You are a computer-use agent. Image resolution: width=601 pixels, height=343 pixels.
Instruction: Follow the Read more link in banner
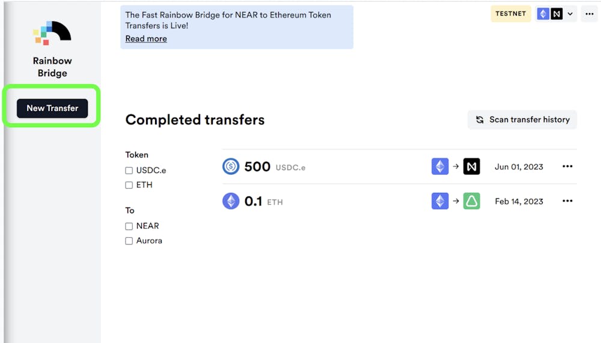pyautogui.click(x=146, y=38)
